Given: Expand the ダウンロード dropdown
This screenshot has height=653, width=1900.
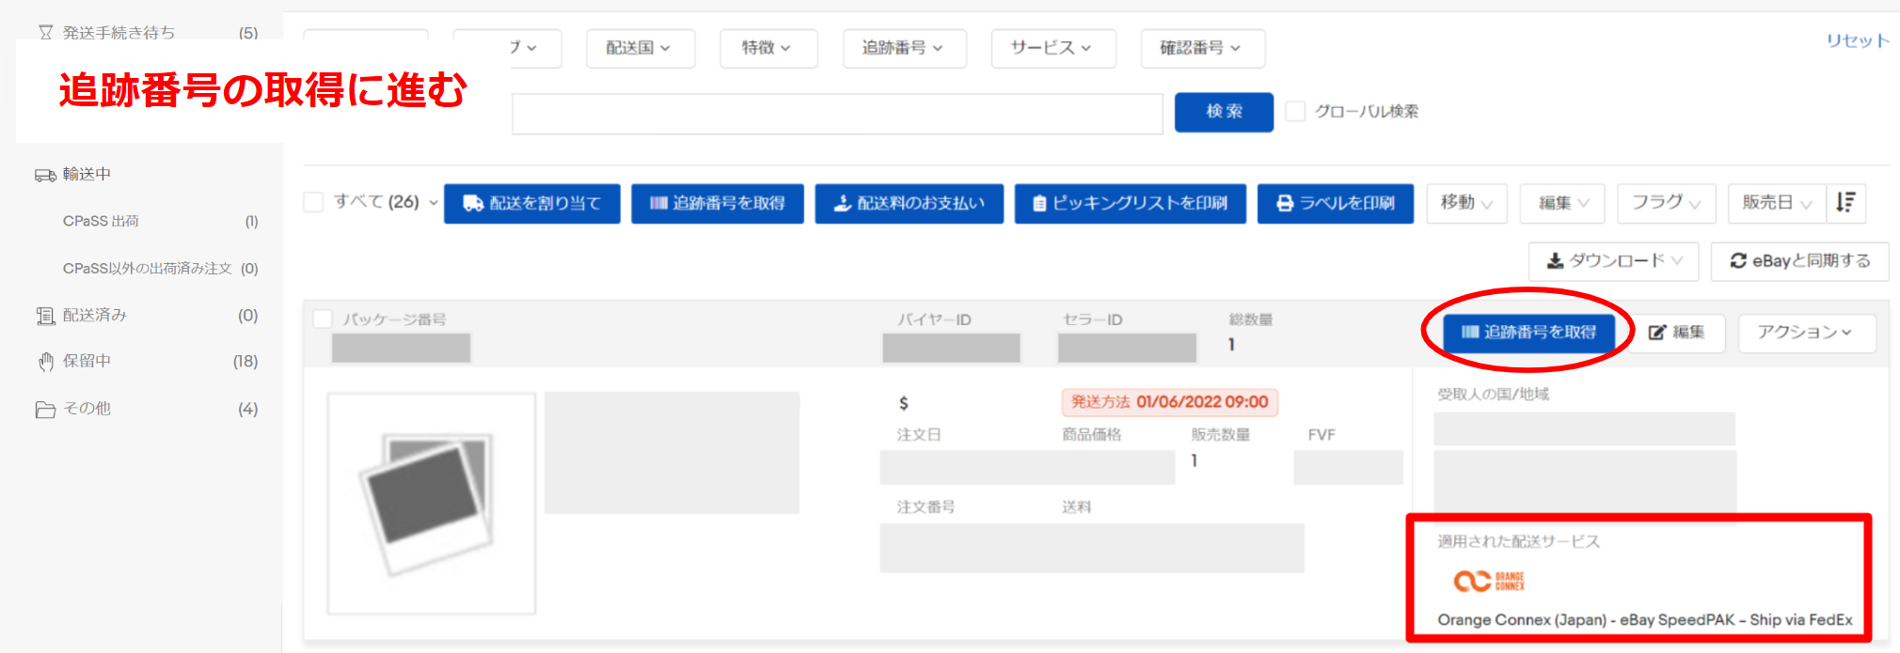Looking at the screenshot, I should point(1613,261).
